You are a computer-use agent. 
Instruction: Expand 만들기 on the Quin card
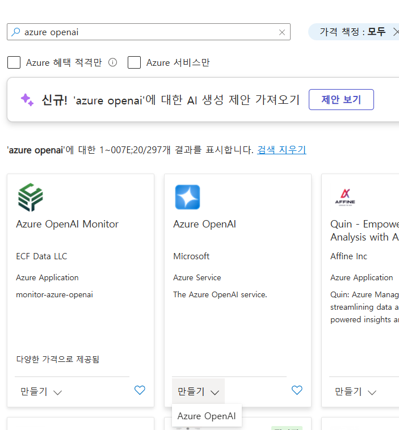click(x=355, y=391)
